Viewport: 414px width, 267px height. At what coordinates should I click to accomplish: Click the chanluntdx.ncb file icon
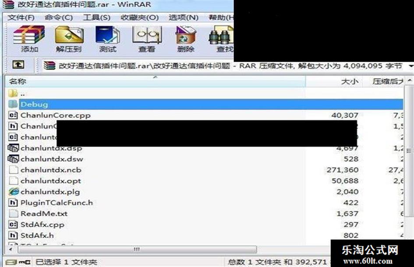pyautogui.click(x=13, y=170)
